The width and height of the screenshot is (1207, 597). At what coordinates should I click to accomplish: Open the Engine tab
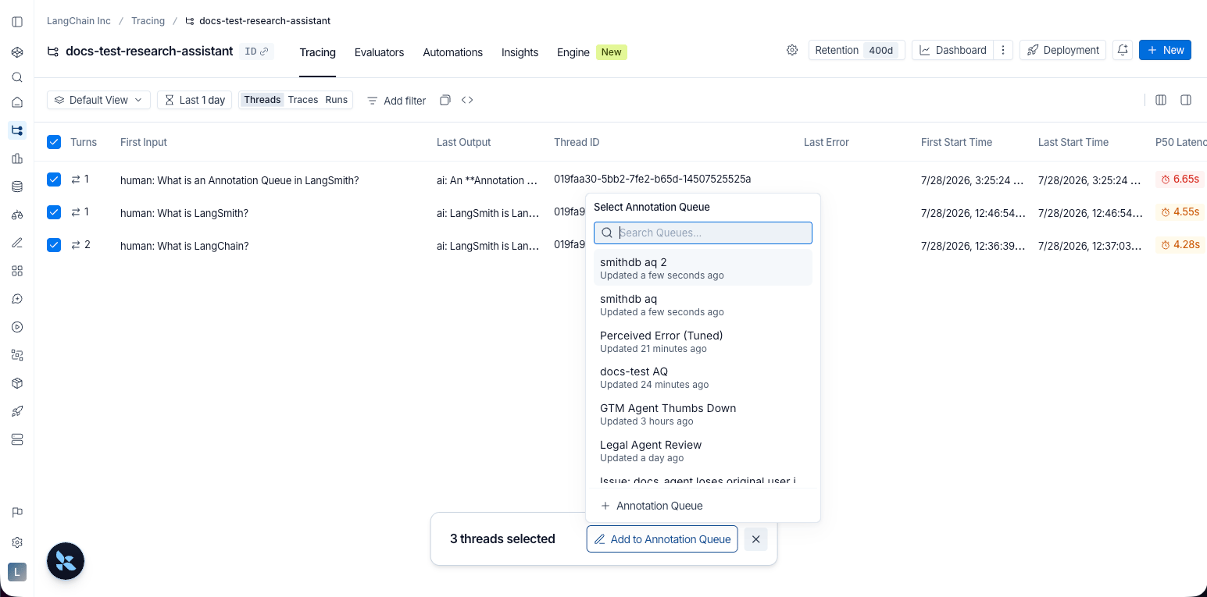[591, 52]
